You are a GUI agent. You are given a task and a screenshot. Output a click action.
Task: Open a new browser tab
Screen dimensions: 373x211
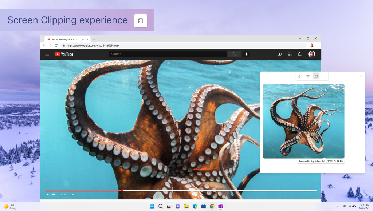[94, 39]
